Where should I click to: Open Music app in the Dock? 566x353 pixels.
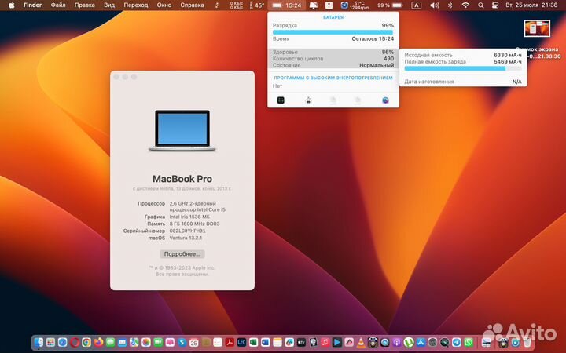[x=325, y=342]
